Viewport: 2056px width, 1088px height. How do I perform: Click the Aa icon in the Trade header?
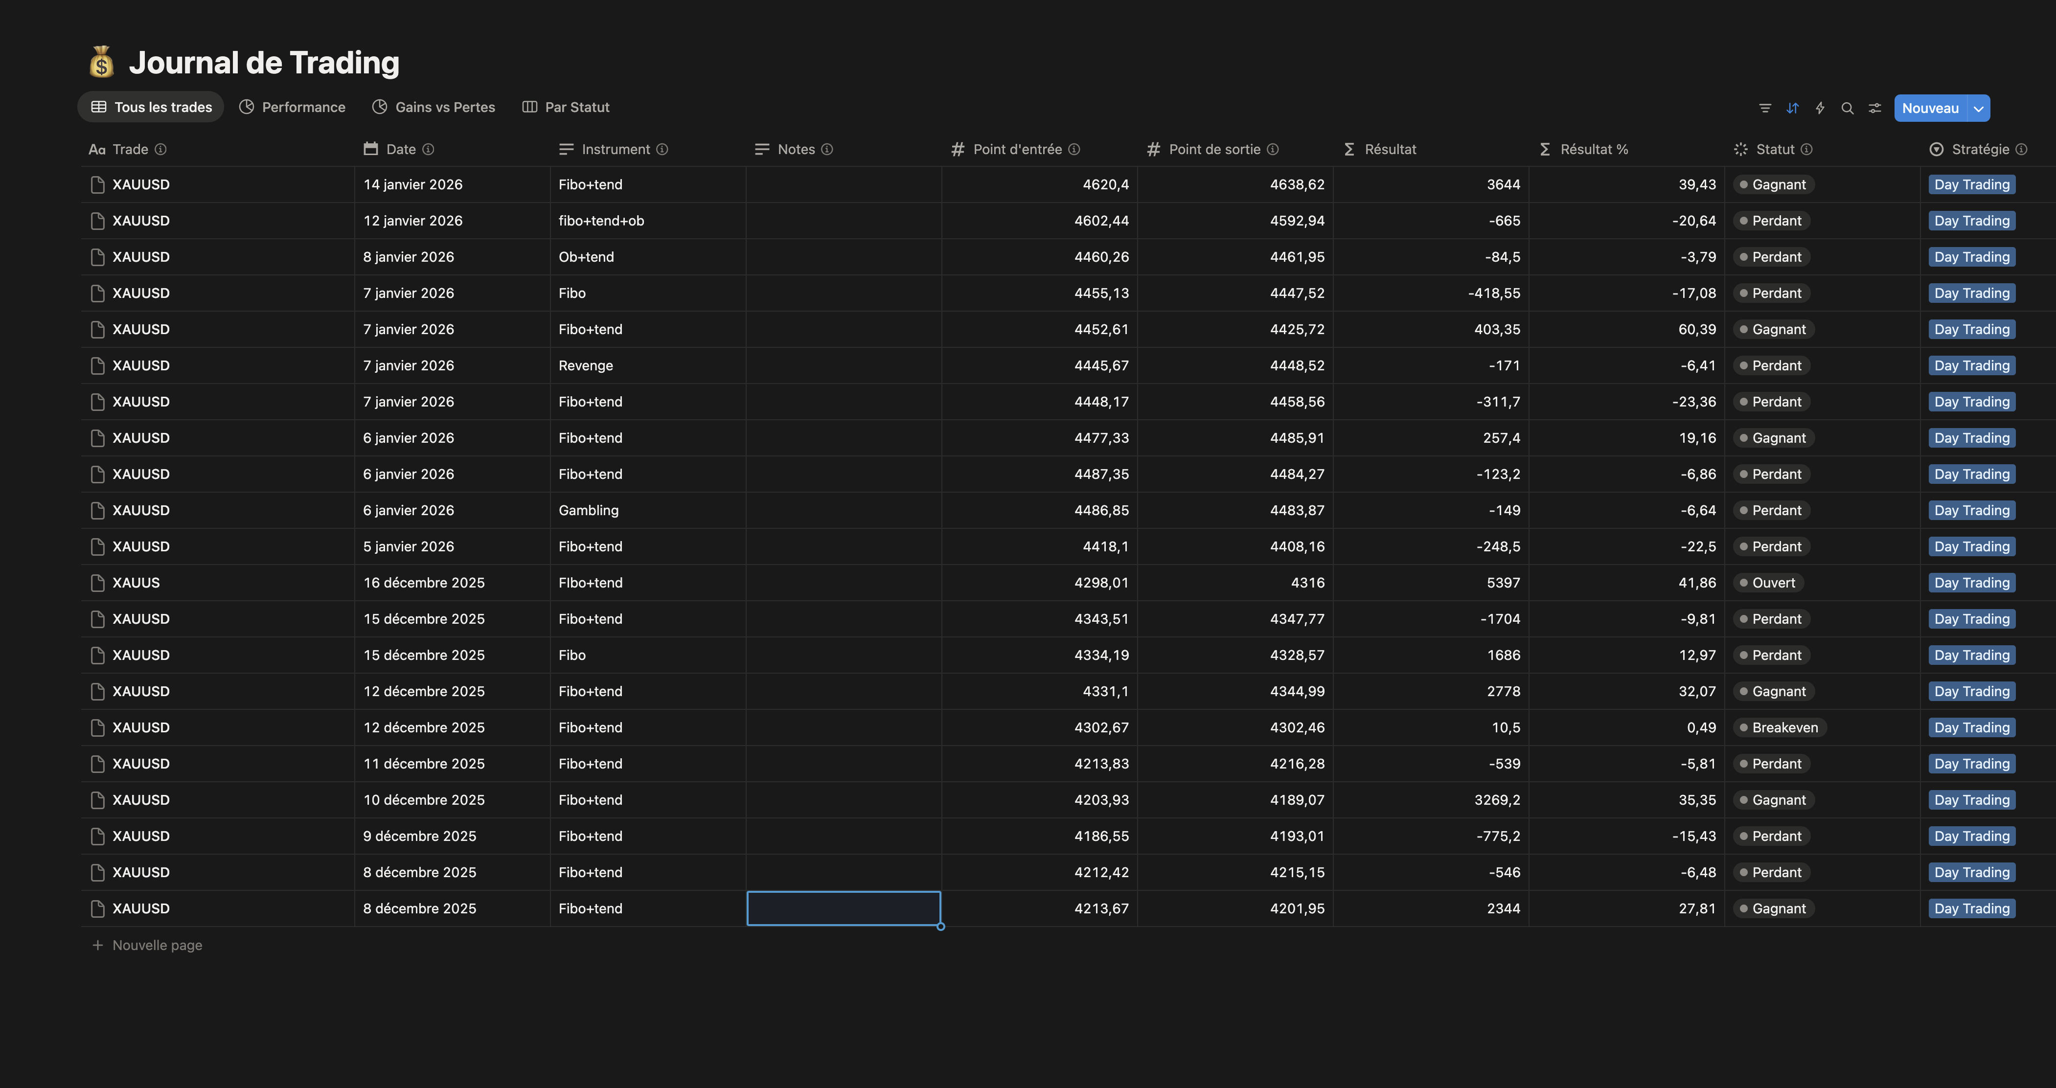(x=97, y=149)
